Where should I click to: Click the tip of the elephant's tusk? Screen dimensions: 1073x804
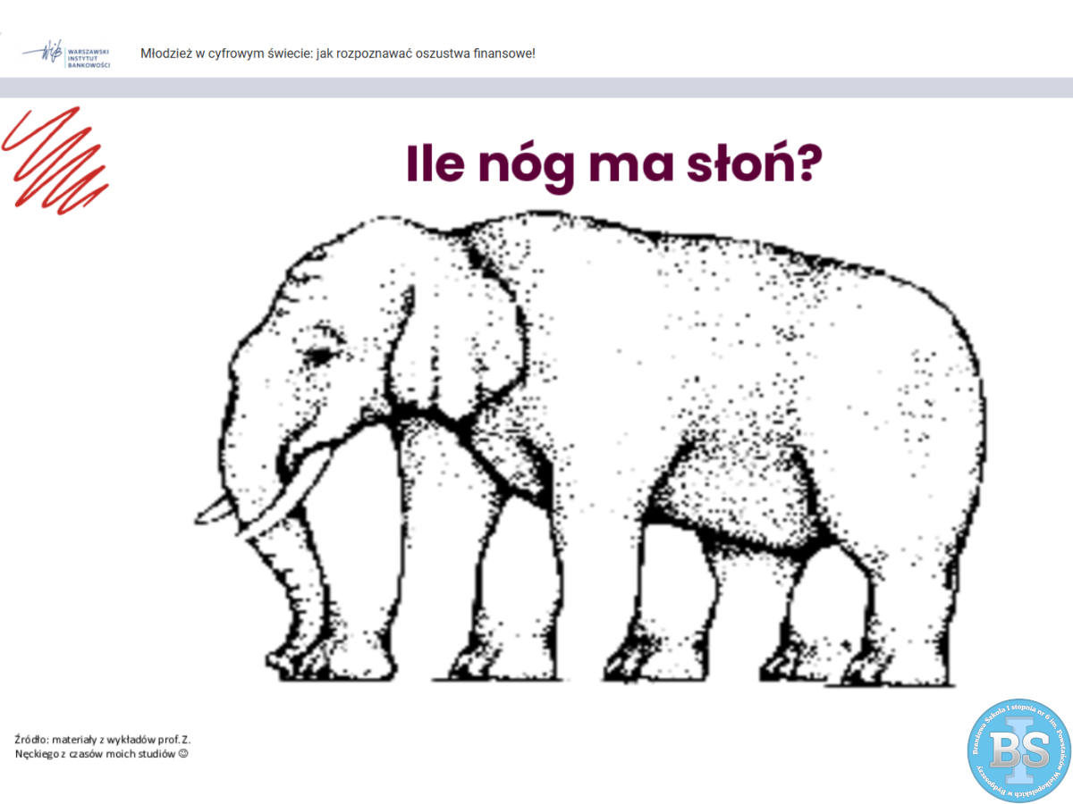202,515
